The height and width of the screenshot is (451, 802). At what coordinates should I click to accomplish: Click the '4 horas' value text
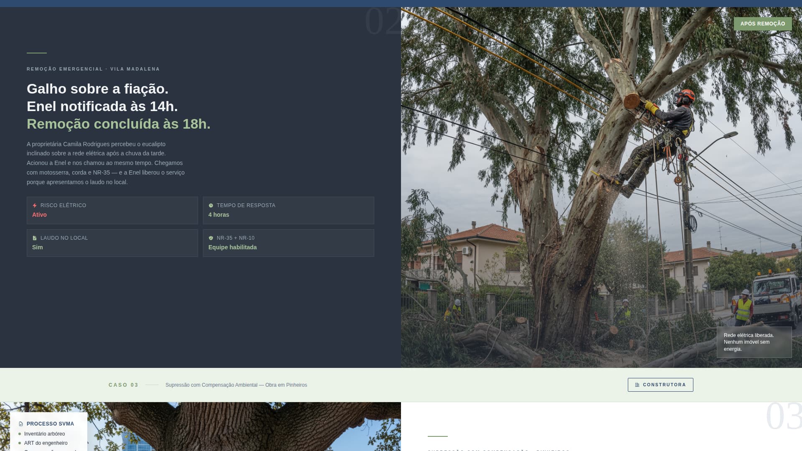[218, 215]
